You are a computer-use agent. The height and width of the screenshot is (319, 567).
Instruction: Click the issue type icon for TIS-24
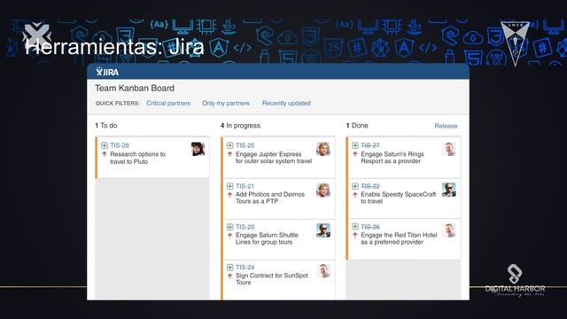click(229, 268)
